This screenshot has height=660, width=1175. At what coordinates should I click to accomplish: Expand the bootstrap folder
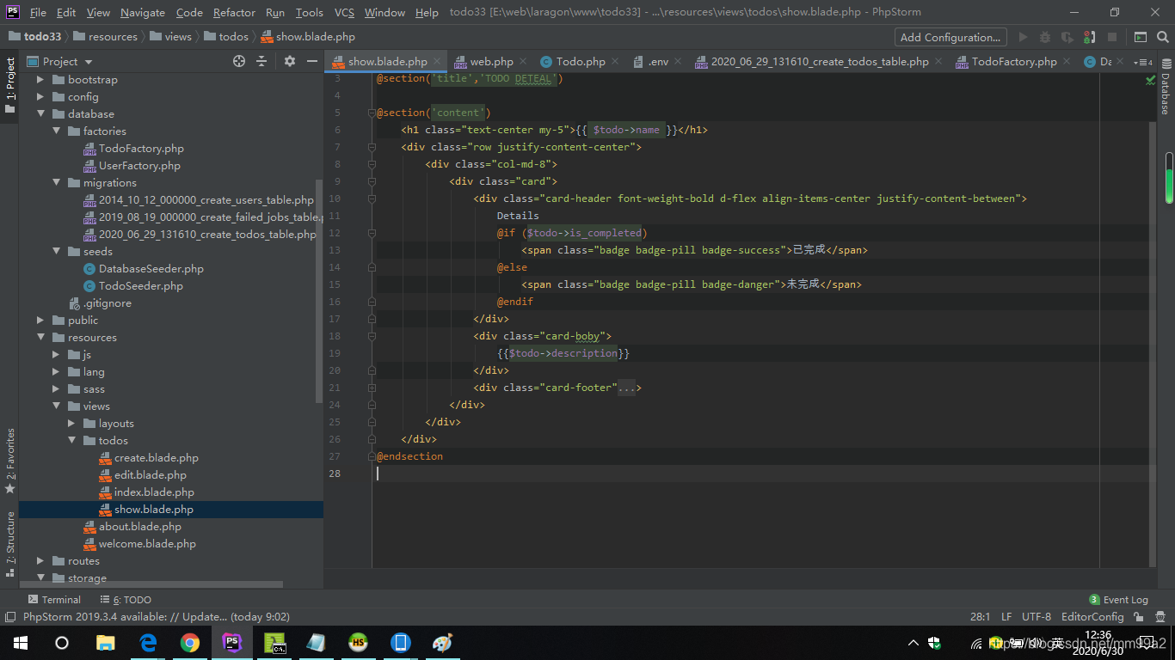[40, 79]
